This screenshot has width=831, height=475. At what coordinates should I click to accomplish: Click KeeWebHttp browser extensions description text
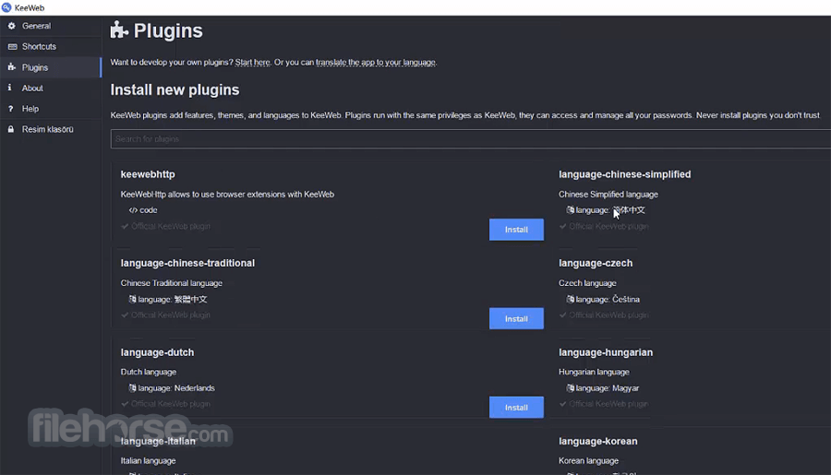tap(227, 195)
